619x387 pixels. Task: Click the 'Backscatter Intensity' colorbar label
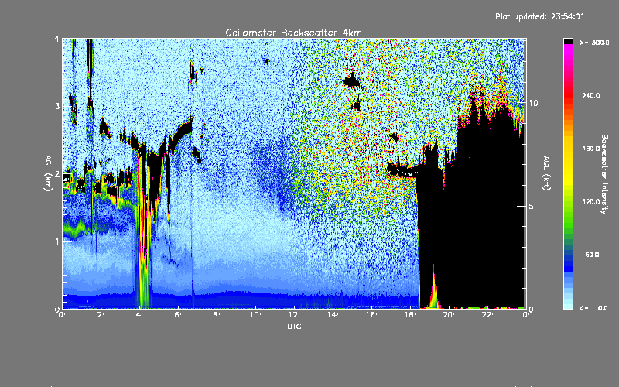604,174
